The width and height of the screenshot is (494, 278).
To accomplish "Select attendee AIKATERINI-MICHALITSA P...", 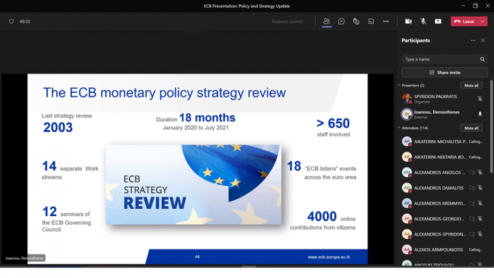I will [442, 141].
